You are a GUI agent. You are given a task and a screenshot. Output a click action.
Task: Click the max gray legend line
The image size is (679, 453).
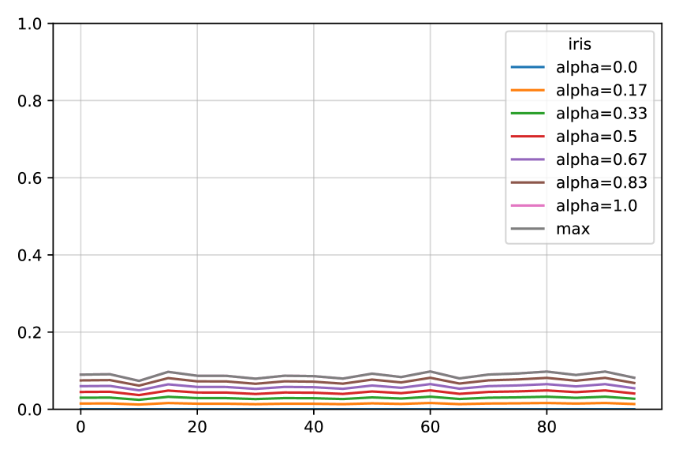pos(528,228)
